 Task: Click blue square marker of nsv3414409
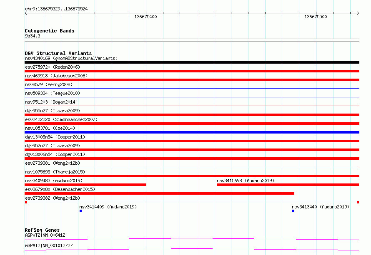tap(81, 211)
